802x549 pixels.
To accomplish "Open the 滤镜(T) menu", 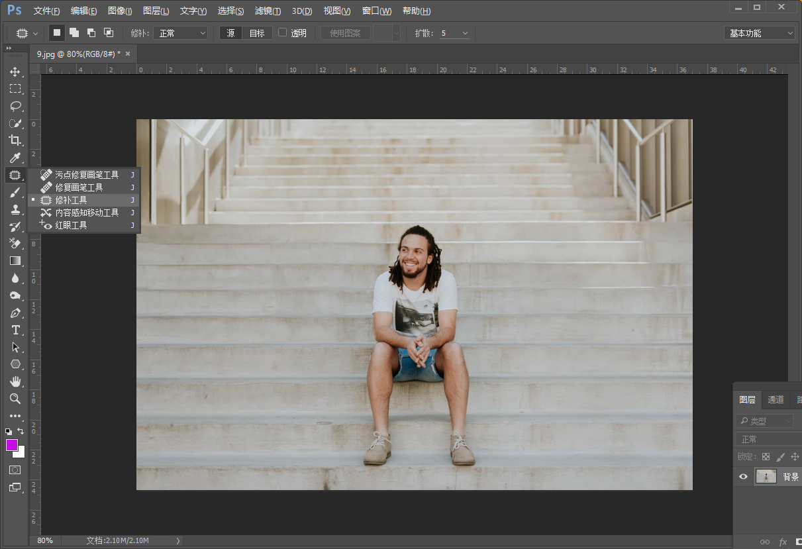I will pos(268,11).
